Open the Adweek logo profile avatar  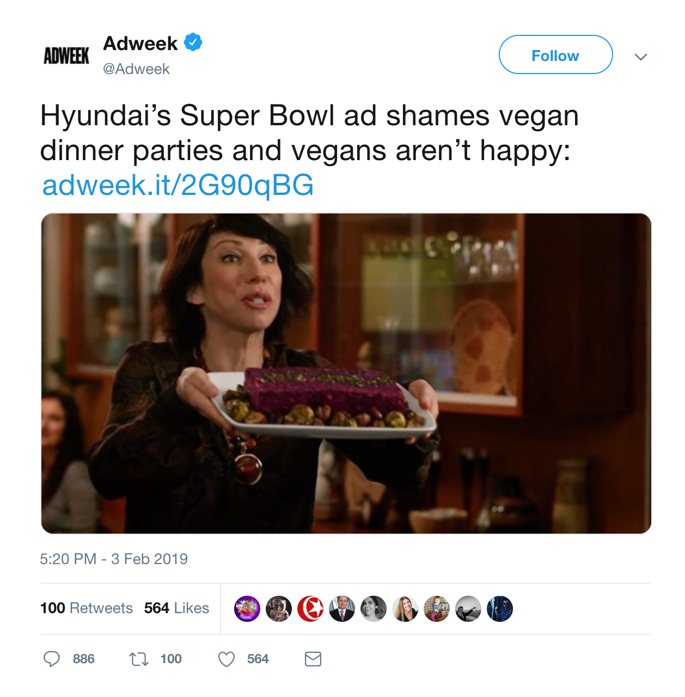(66, 56)
